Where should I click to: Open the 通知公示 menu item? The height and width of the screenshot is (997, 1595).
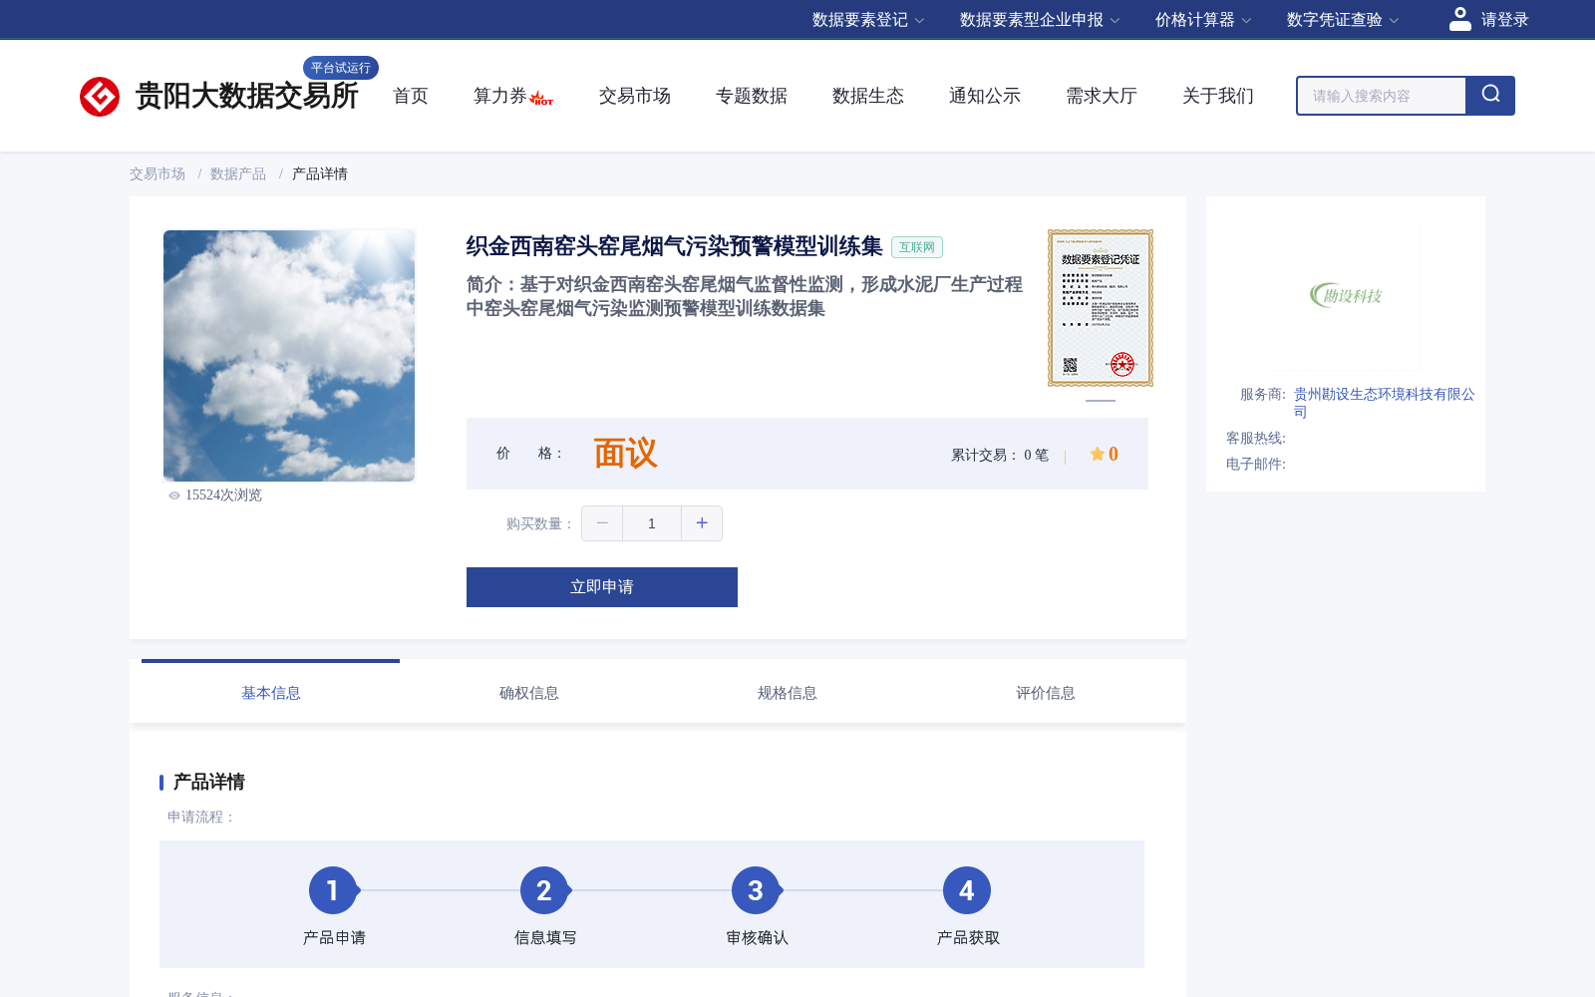coord(985,96)
